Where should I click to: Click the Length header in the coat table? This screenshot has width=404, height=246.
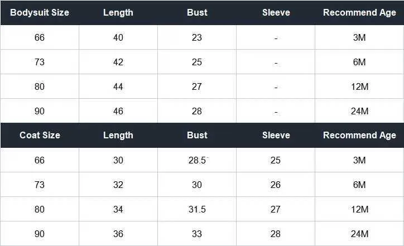click(118, 135)
